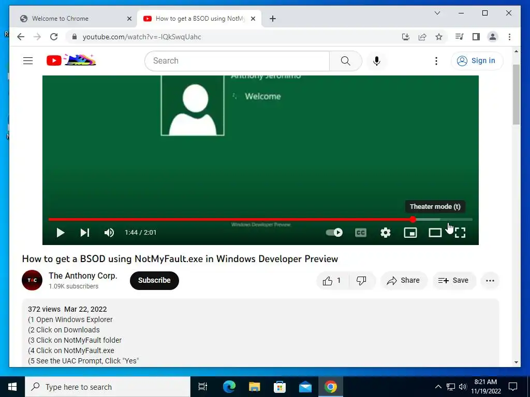Open Chrome tab search chevron

(x=437, y=13)
